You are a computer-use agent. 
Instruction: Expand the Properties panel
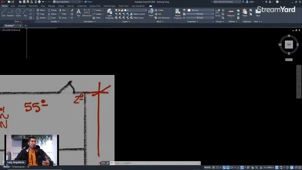click(193, 22)
